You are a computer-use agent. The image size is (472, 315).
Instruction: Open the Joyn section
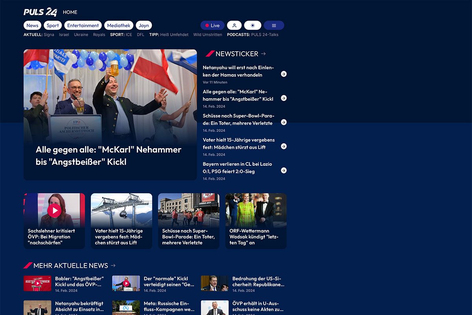click(x=144, y=26)
